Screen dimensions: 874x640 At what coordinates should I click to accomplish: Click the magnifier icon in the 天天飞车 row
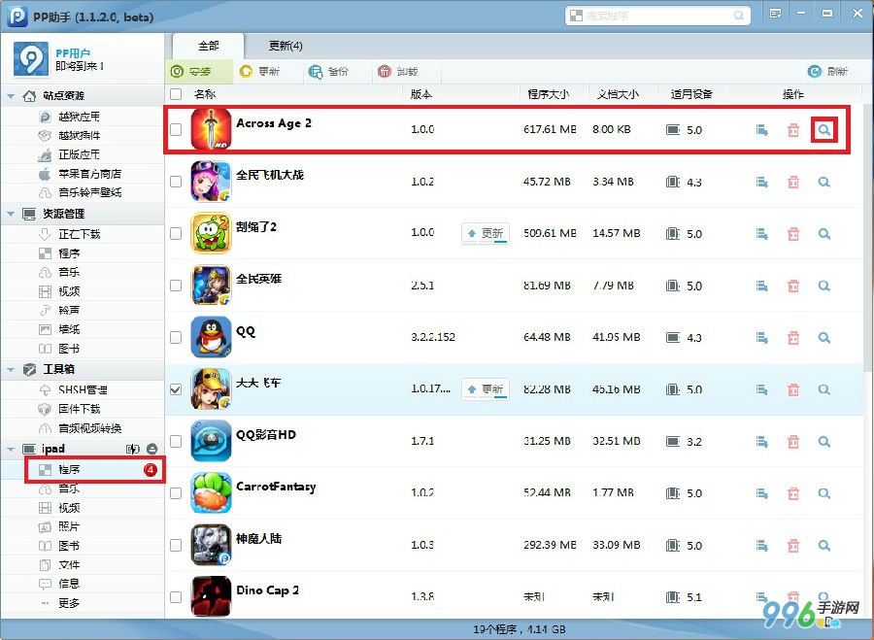click(x=824, y=389)
